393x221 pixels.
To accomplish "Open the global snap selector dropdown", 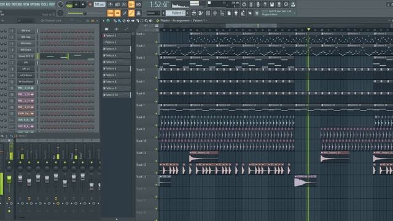I will point(153,13).
